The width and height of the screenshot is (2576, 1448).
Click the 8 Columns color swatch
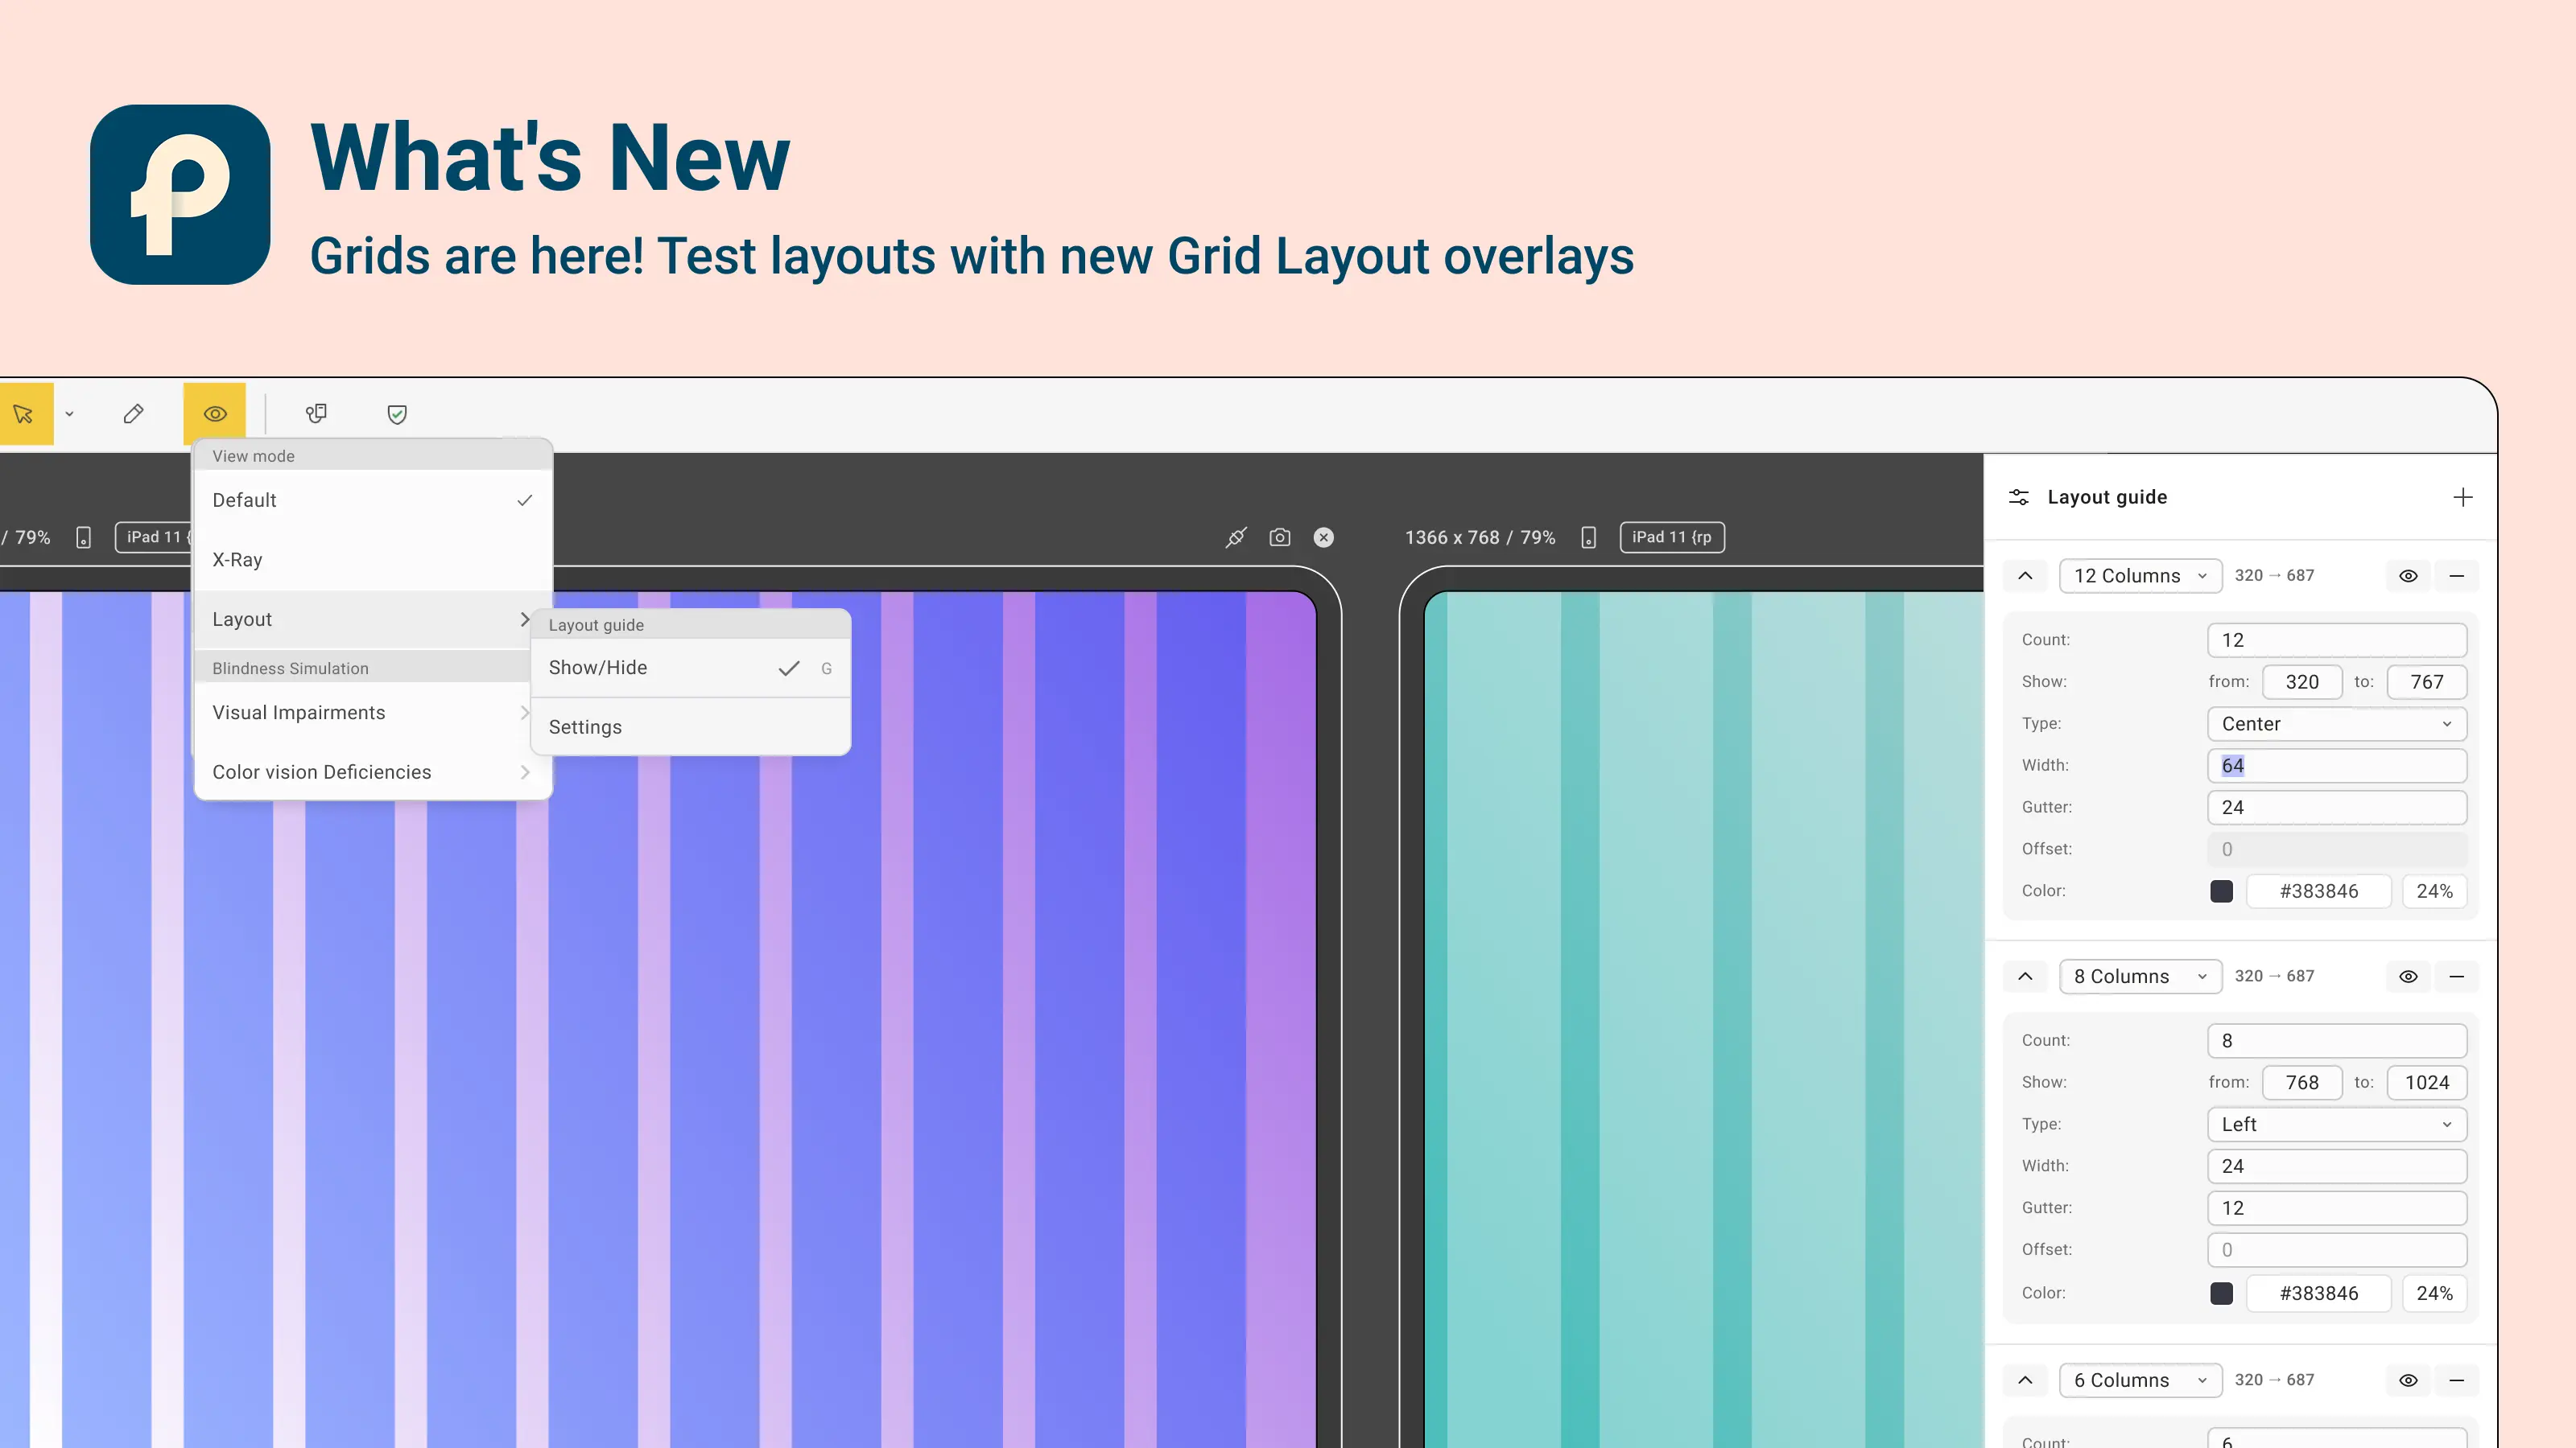click(x=2222, y=1294)
